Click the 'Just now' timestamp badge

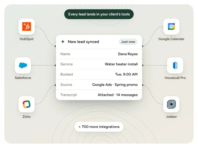tap(128, 42)
